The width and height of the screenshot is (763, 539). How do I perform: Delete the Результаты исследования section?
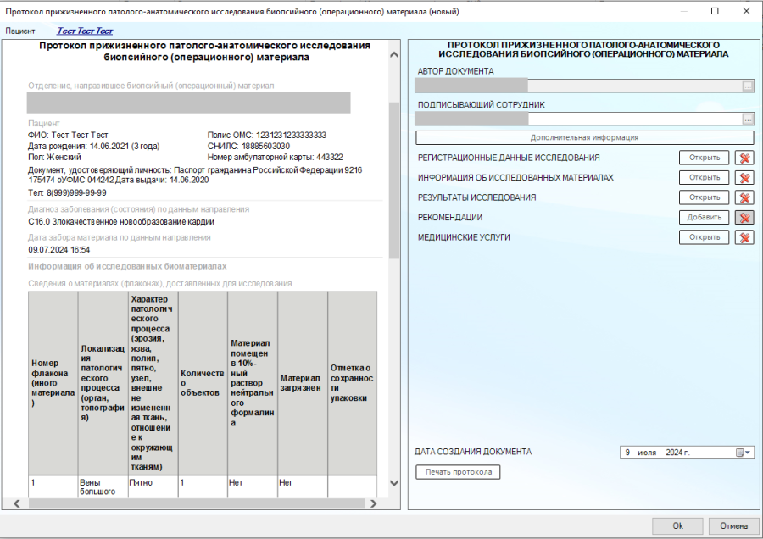coord(744,198)
